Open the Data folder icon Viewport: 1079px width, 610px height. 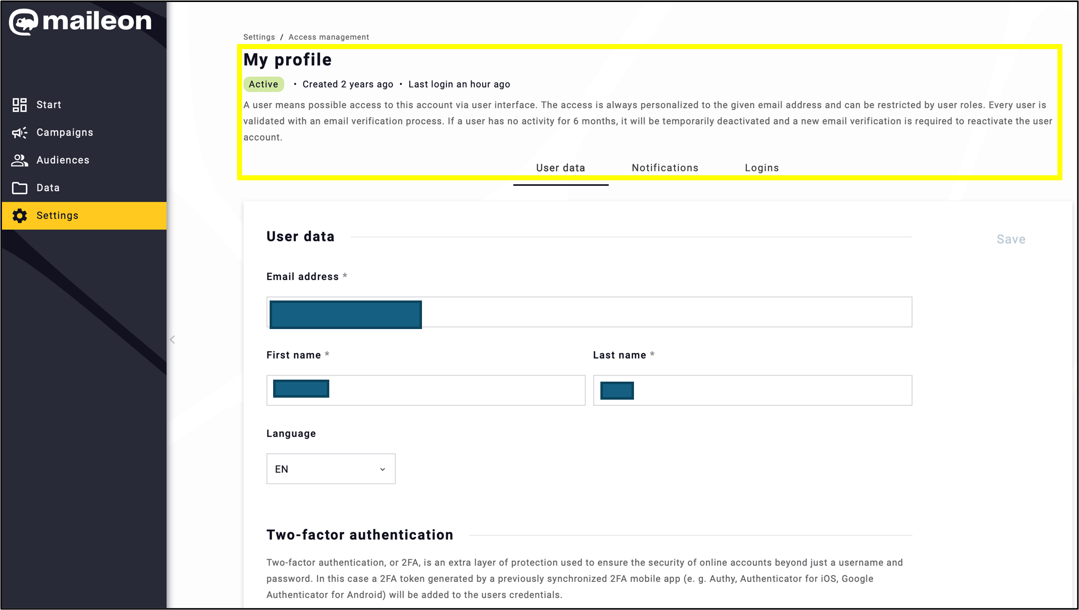pyautogui.click(x=20, y=187)
